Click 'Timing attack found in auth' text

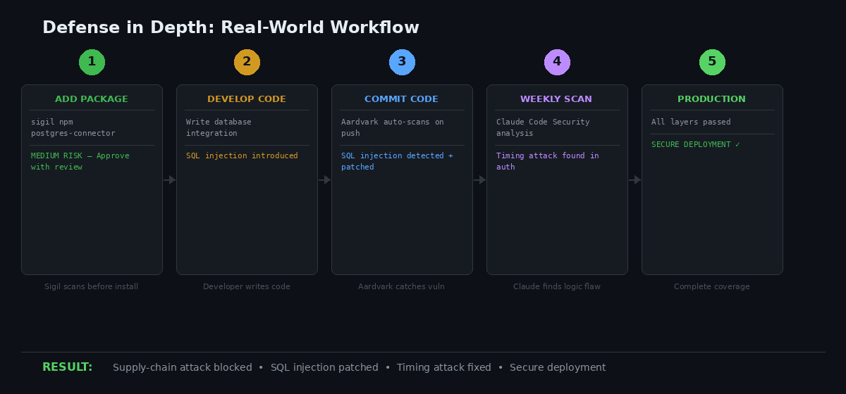tap(547, 161)
